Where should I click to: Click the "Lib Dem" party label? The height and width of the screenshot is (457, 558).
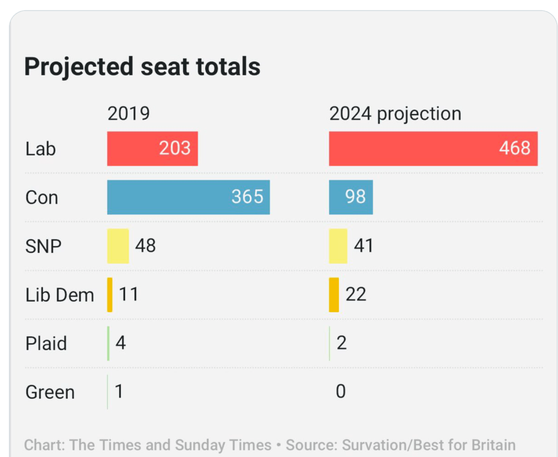pyautogui.click(x=59, y=295)
